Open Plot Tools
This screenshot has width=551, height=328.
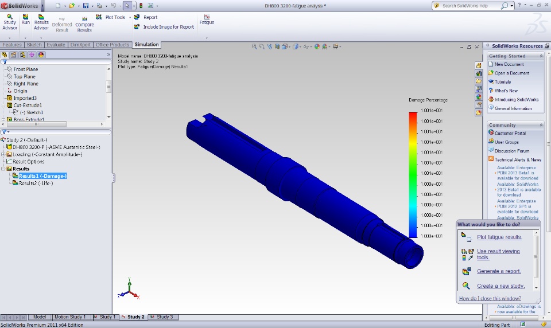pos(110,17)
